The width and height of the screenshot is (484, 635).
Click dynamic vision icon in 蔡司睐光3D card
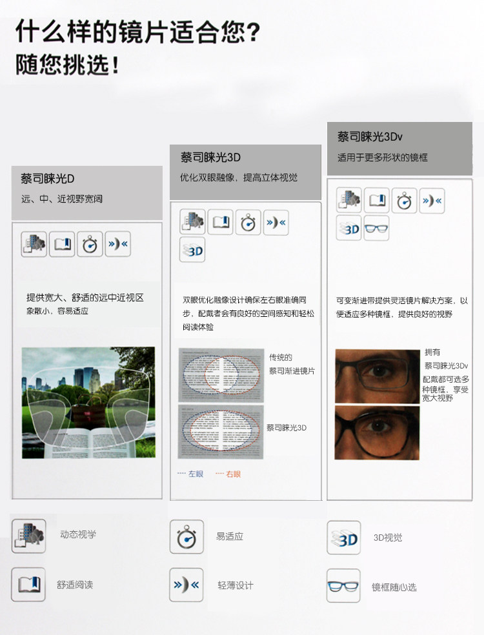tap(192, 222)
